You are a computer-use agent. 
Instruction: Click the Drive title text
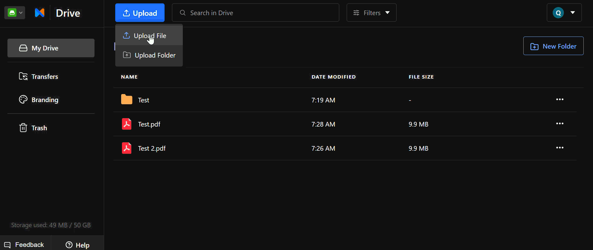68,13
